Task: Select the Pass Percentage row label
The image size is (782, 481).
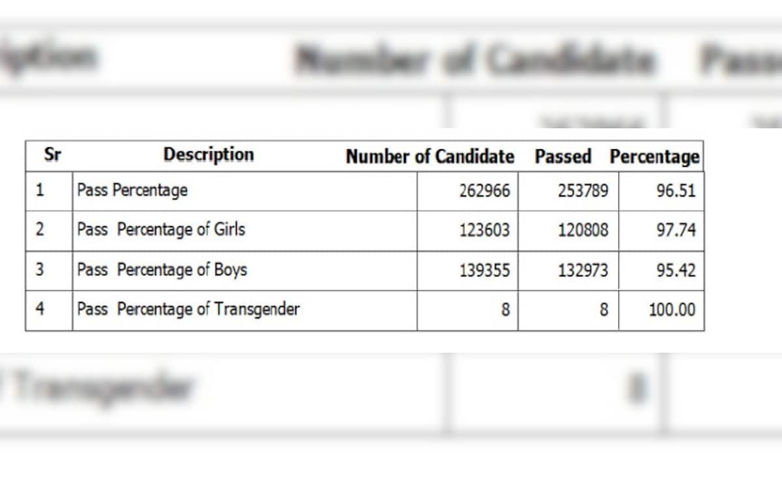Action: coord(132,191)
